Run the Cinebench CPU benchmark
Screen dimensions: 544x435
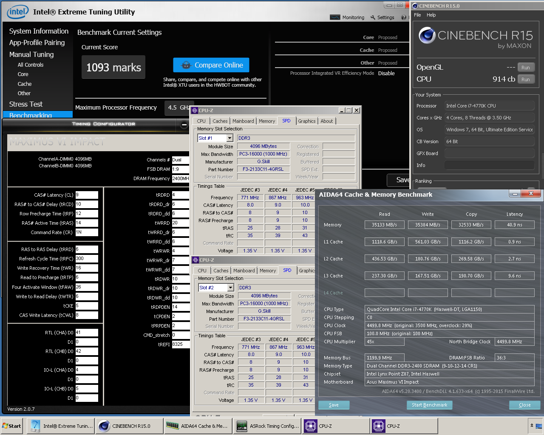(526, 79)
